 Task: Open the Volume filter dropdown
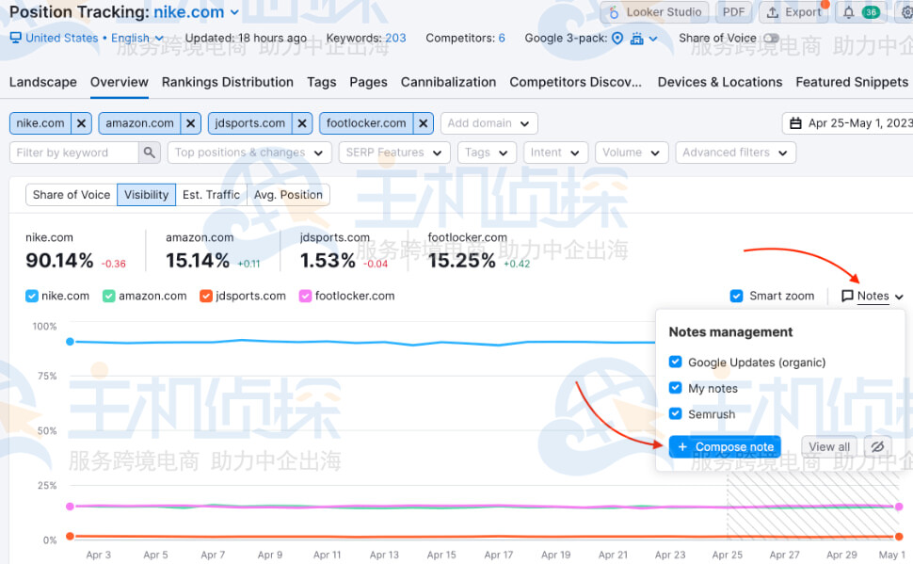[631, 152]
